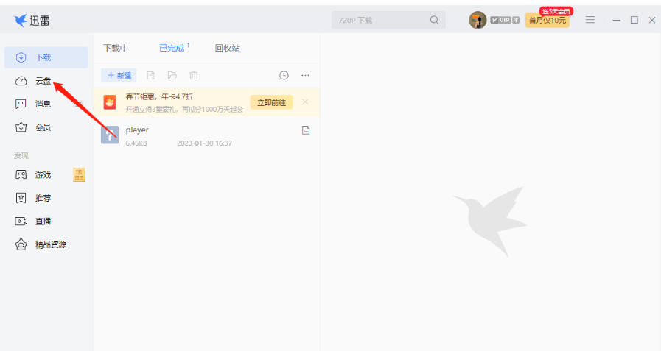Open the 云盘 cloud drive section

click(x=43, y=81)
